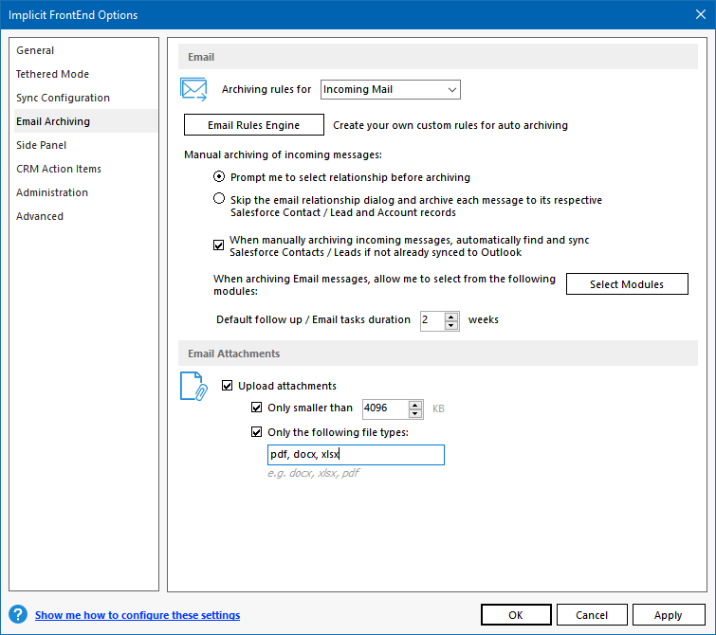Screen dimensions: 716x635
Task: Increase the follow up weeks duration
Action: [451, 316]
